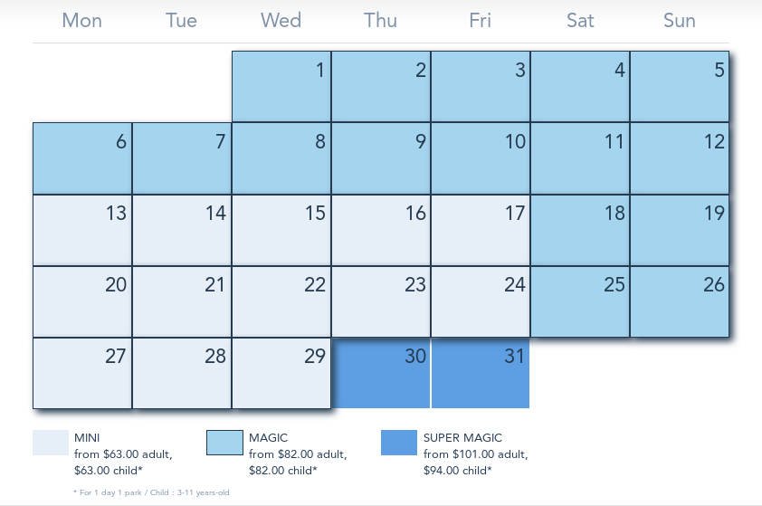Screen dimensions: 762x506
Task: Click the Sat column header
Action: pyautogui.click(x=580, y=20)
